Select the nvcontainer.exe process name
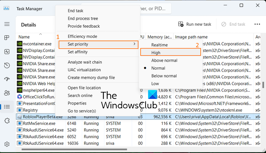This screenshot has height=153, width=266. (37, 44)
